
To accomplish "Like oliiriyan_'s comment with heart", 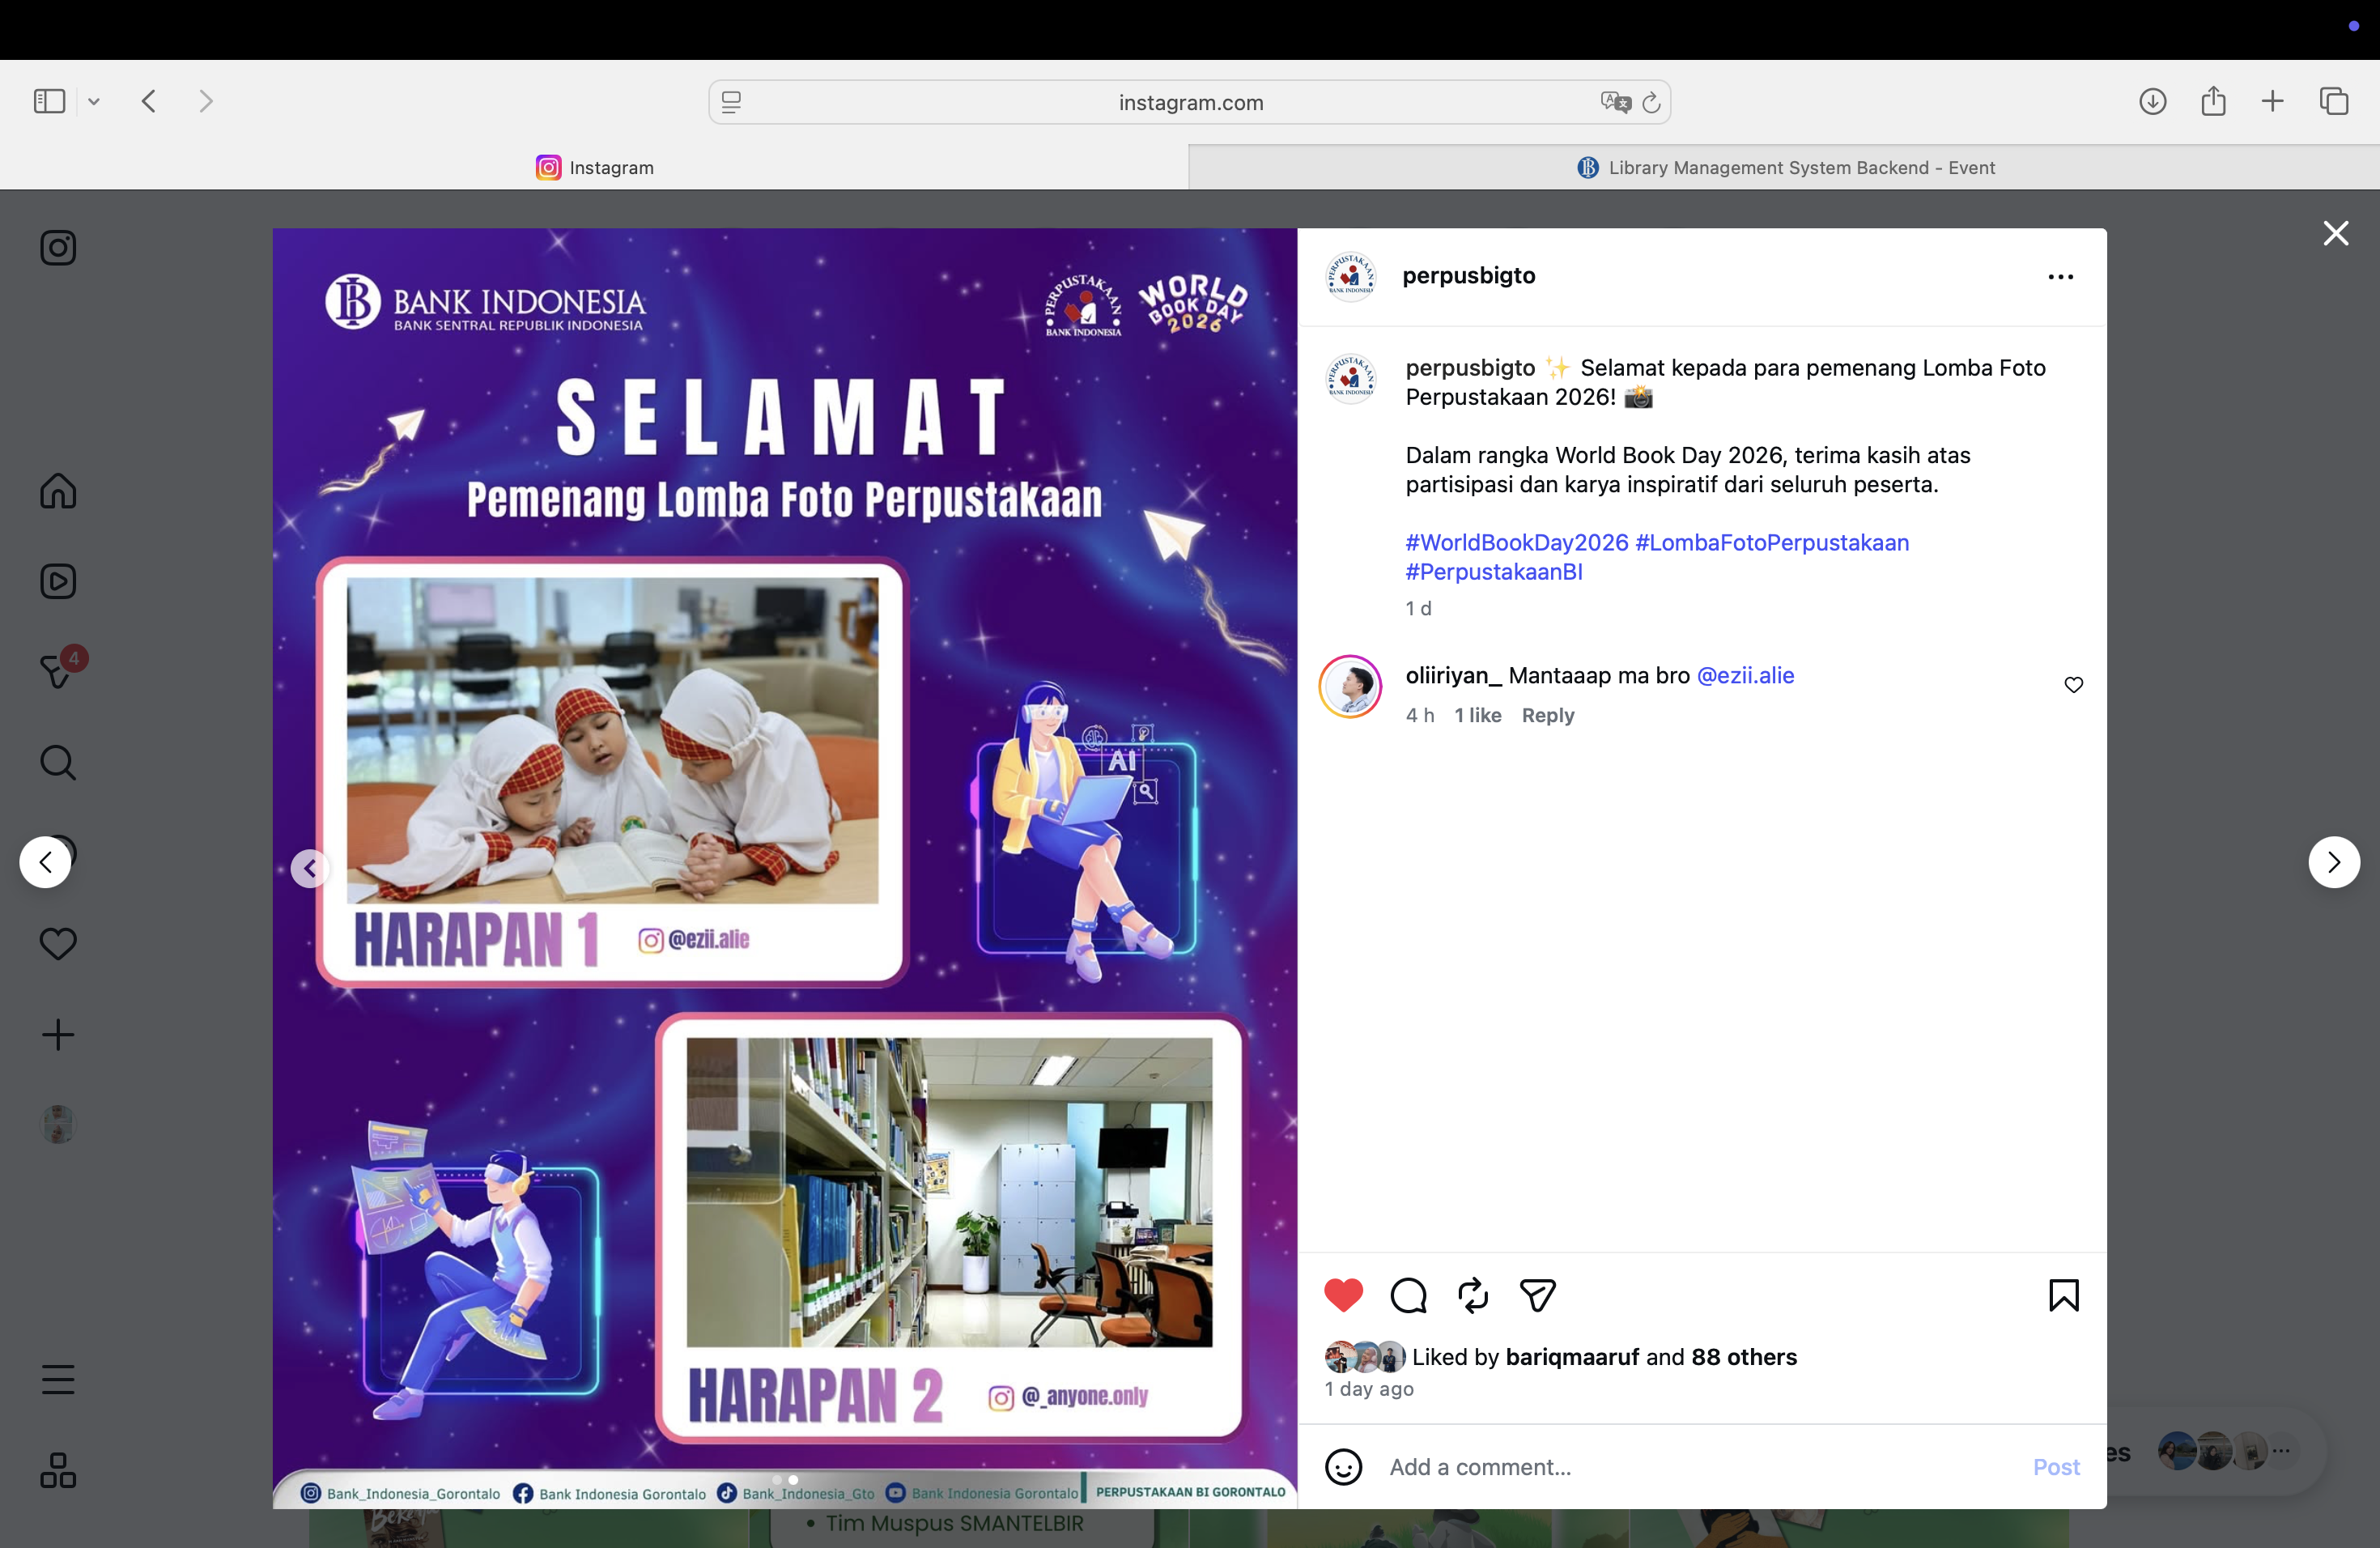I will 2074,685.
